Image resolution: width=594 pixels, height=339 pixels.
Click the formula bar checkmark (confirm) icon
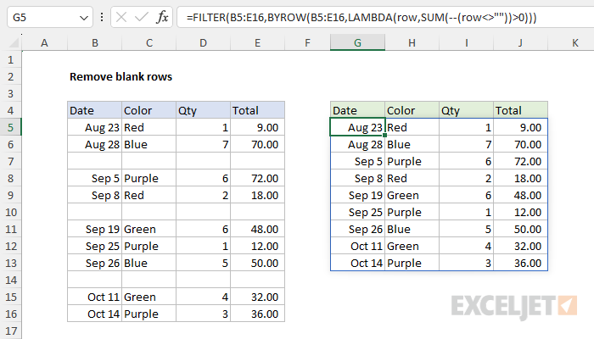pos(142,17)
